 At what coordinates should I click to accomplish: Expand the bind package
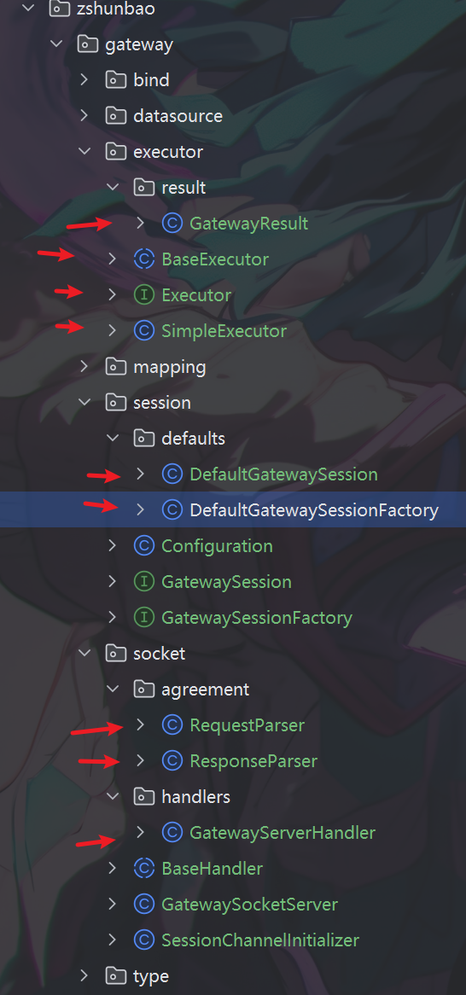[84, 80]
